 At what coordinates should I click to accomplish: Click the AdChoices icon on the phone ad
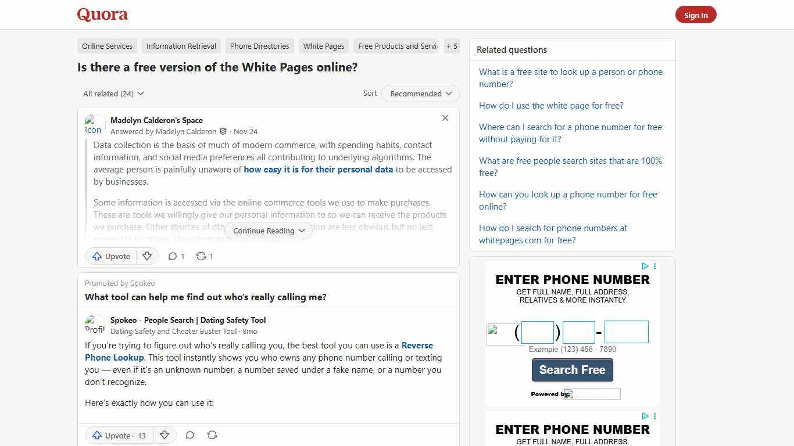[645, 266]
